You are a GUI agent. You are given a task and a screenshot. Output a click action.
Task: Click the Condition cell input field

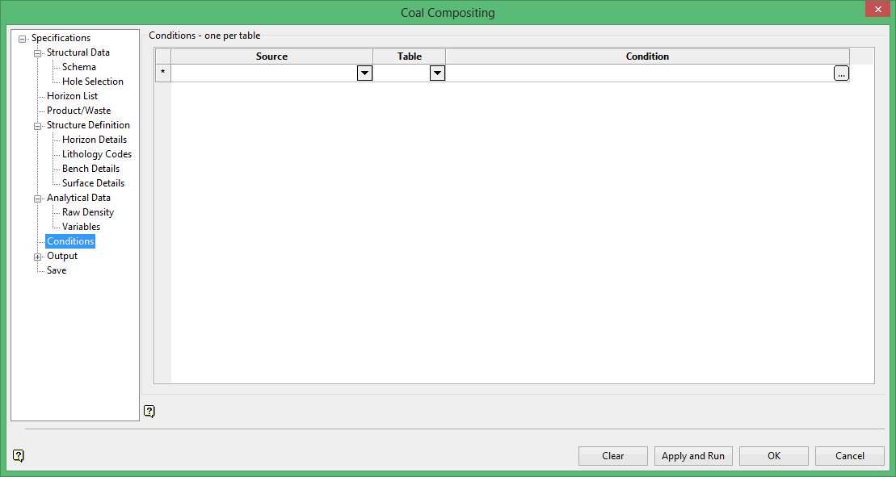(x=639, y=73)
